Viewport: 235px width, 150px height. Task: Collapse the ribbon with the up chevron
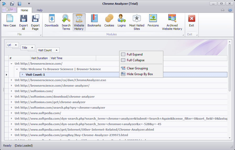click(x=223, y=10)
